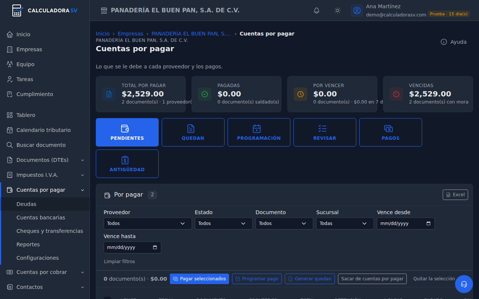Click Pagar seleccionados button
479x299 pixels.
click(199, 279)
